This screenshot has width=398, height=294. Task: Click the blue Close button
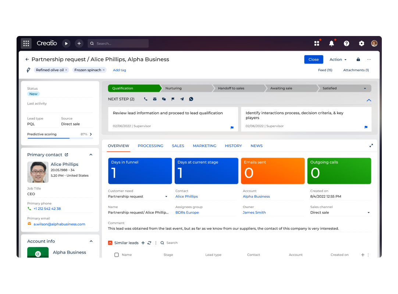(313, 60)
